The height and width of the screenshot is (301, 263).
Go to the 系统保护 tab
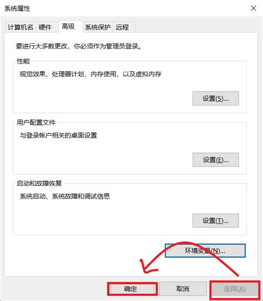[98, 27]
